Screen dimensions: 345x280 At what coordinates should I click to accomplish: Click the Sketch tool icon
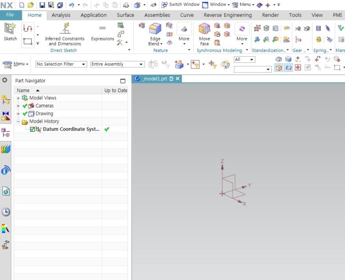(10, 31)
